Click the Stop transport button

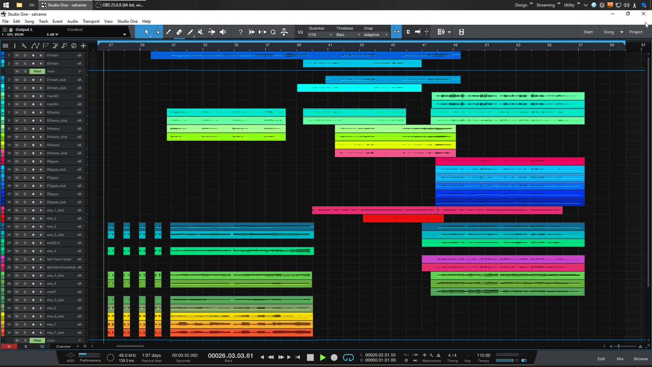click(x=310, y=357)
